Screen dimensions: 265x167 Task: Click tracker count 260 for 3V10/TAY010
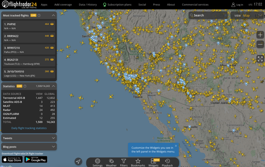click(x=49, y=71)
